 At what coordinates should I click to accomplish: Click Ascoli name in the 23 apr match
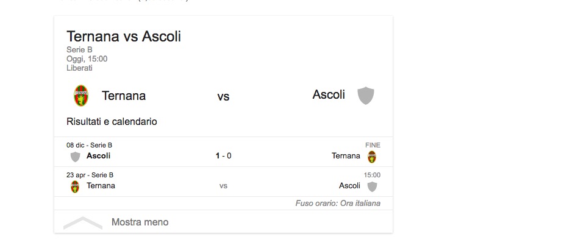[349, 186]
